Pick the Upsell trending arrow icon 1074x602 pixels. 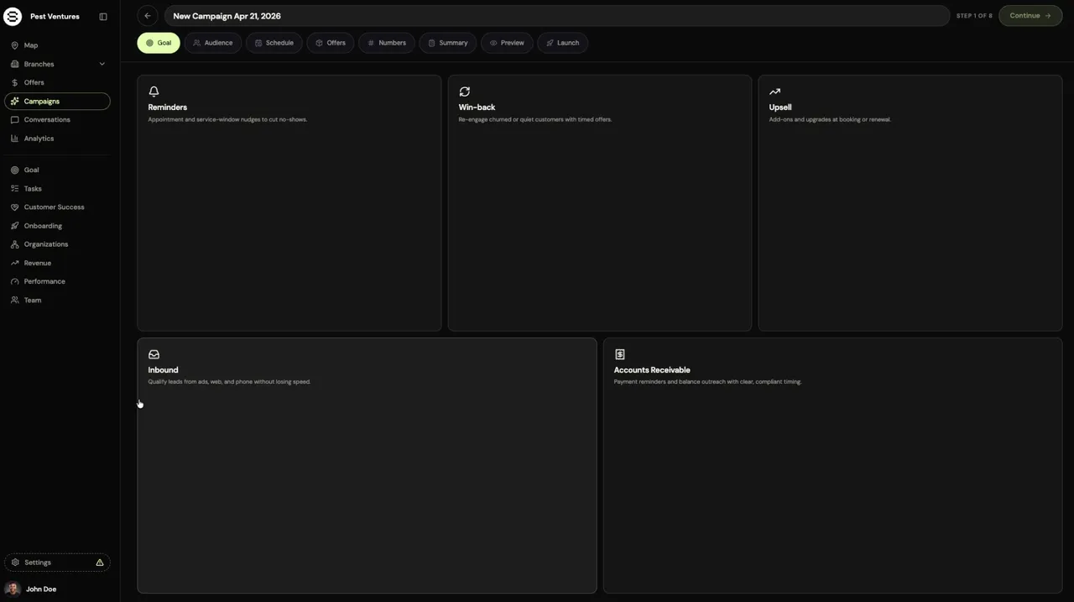click(x=774, y=92)
